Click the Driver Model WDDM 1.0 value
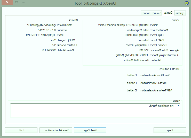Screen dimensions: 191x138 (x=47, y=50)
